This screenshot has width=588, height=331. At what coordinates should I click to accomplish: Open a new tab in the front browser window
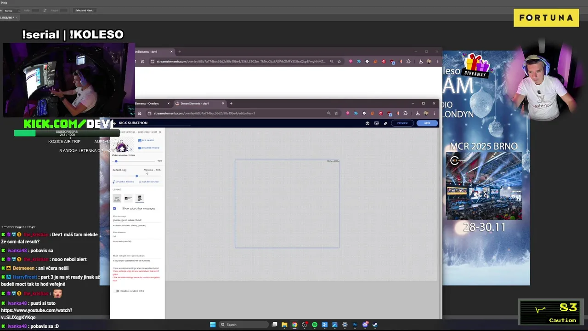click(x=231, y=103)
